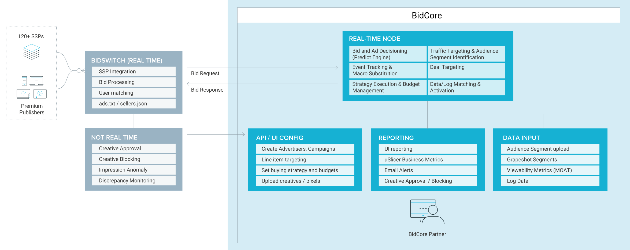Select Set buying strategy and budgets
Viewport: 630px width, 250px height.
(305, 170)
